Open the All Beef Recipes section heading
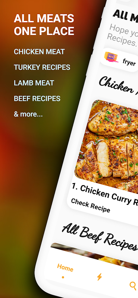This screenshot has width=138, height=298. [x=100, y=237]
